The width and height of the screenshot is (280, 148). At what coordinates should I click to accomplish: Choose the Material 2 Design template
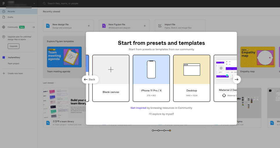point(225,78)
